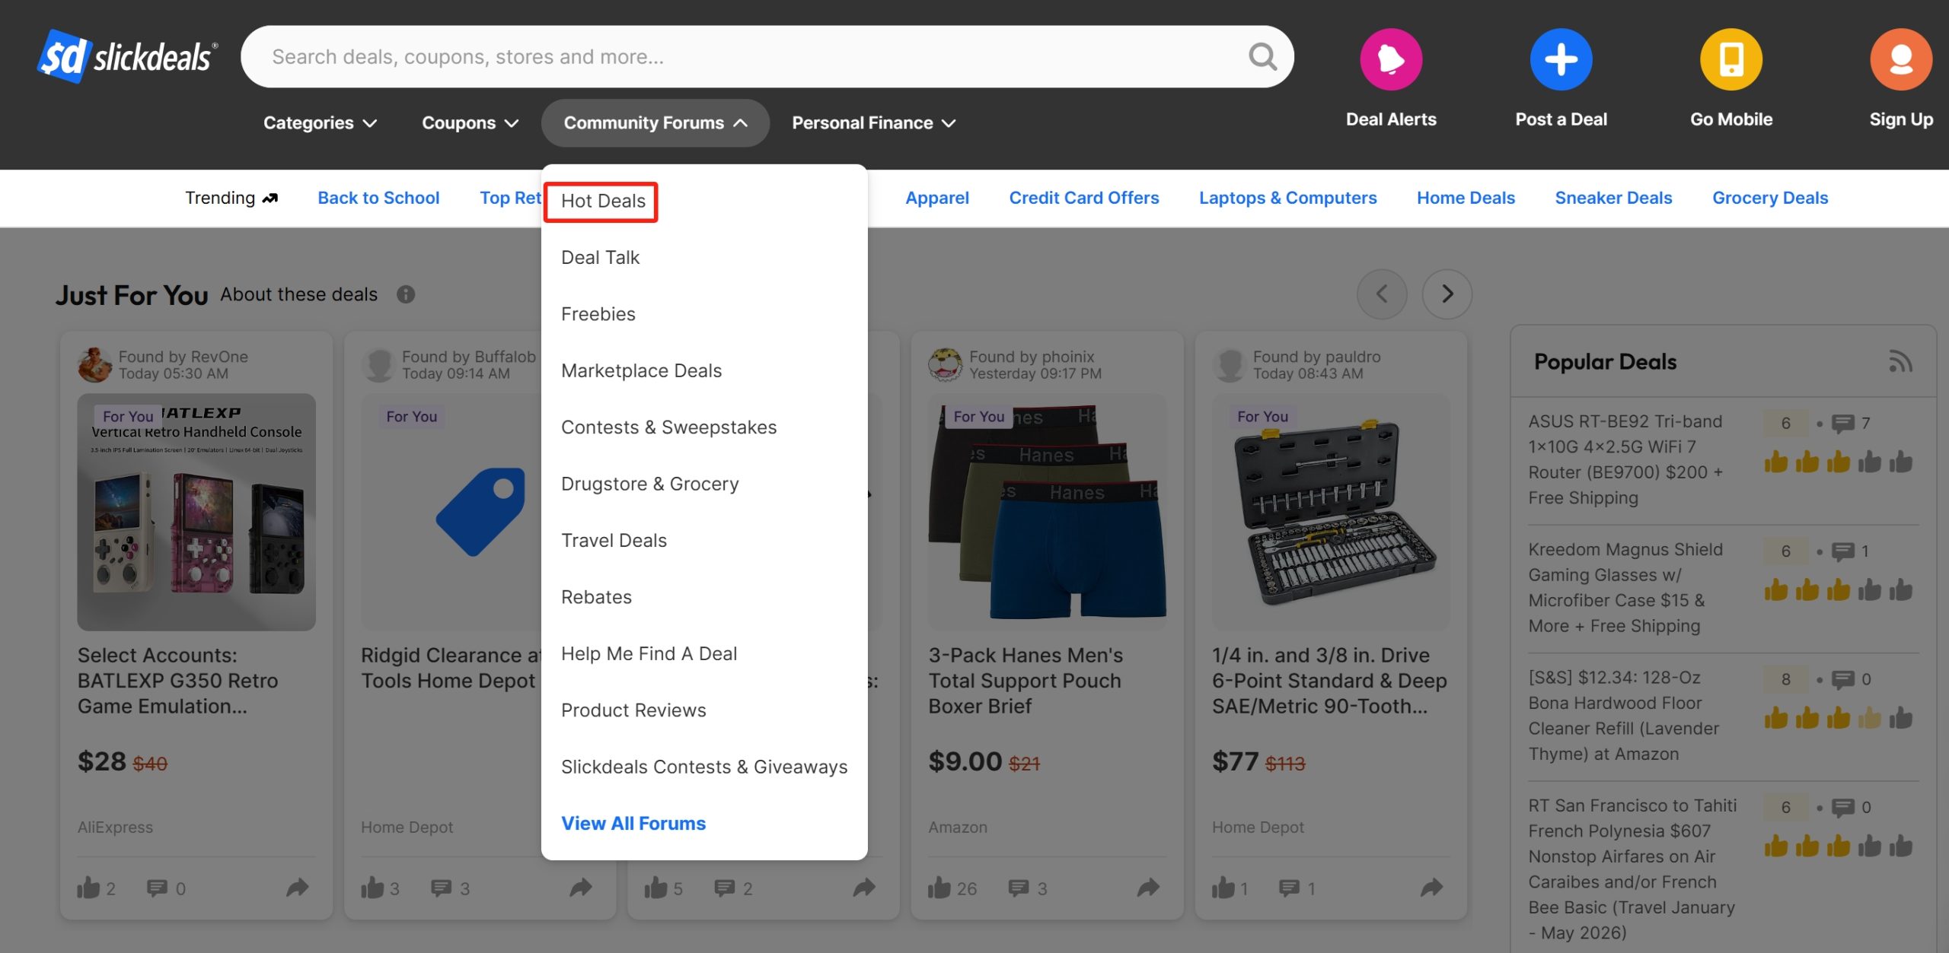Viewport: 1949px width, 953px height.
Task: Open ASUS RT-BE92 router popular deal
Action: coord(1625,459)
